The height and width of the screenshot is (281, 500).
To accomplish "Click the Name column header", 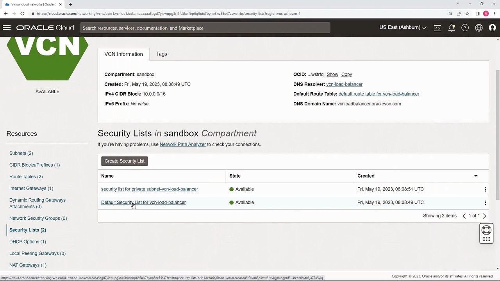I will pyautogui.click(x=107, y=176).
